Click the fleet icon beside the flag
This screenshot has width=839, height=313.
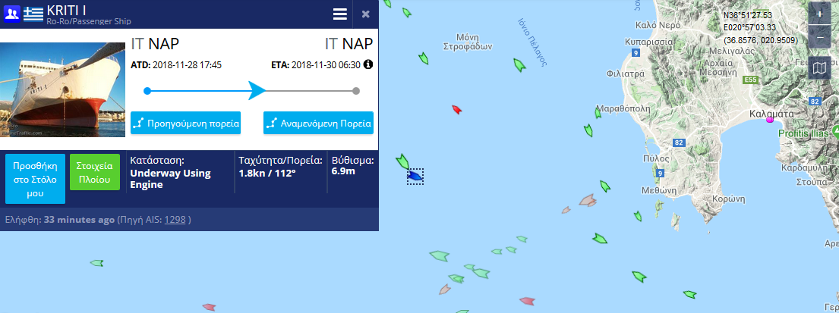point(11,13)
